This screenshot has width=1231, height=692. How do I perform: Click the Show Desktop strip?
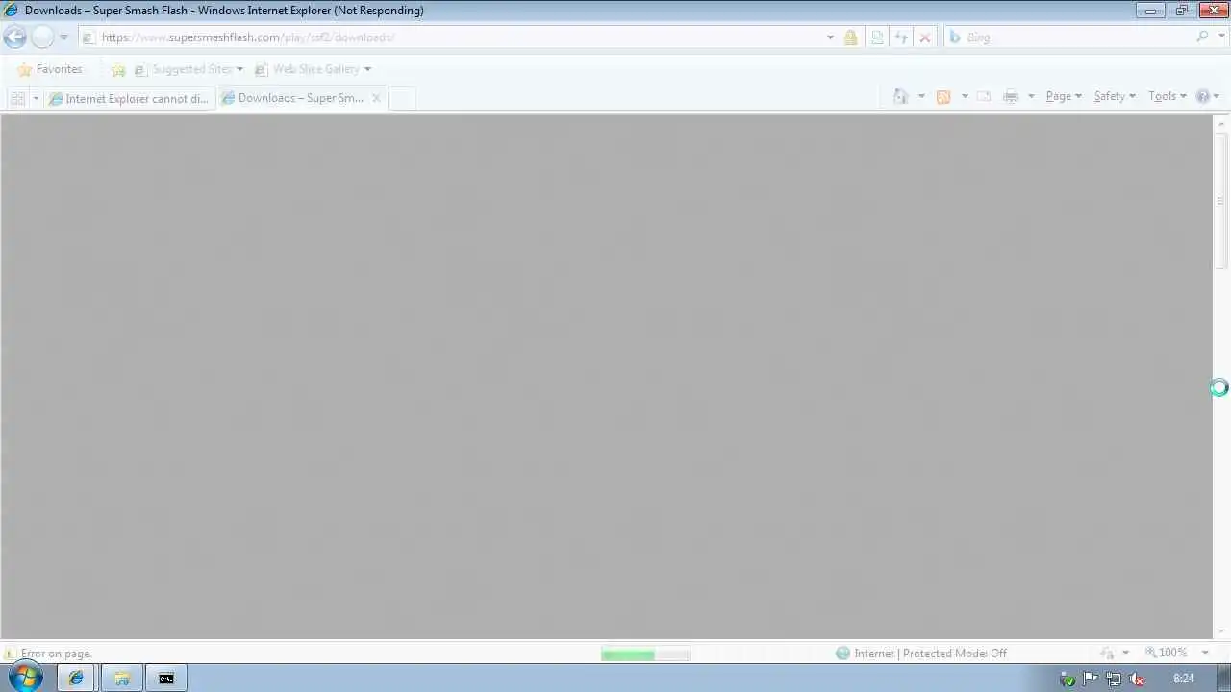point(1223,679)
